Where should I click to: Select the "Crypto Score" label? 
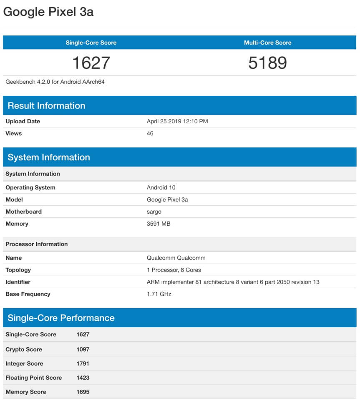tap(24, 349)
